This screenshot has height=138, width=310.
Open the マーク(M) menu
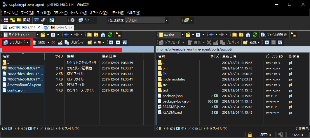click(27, 13)
